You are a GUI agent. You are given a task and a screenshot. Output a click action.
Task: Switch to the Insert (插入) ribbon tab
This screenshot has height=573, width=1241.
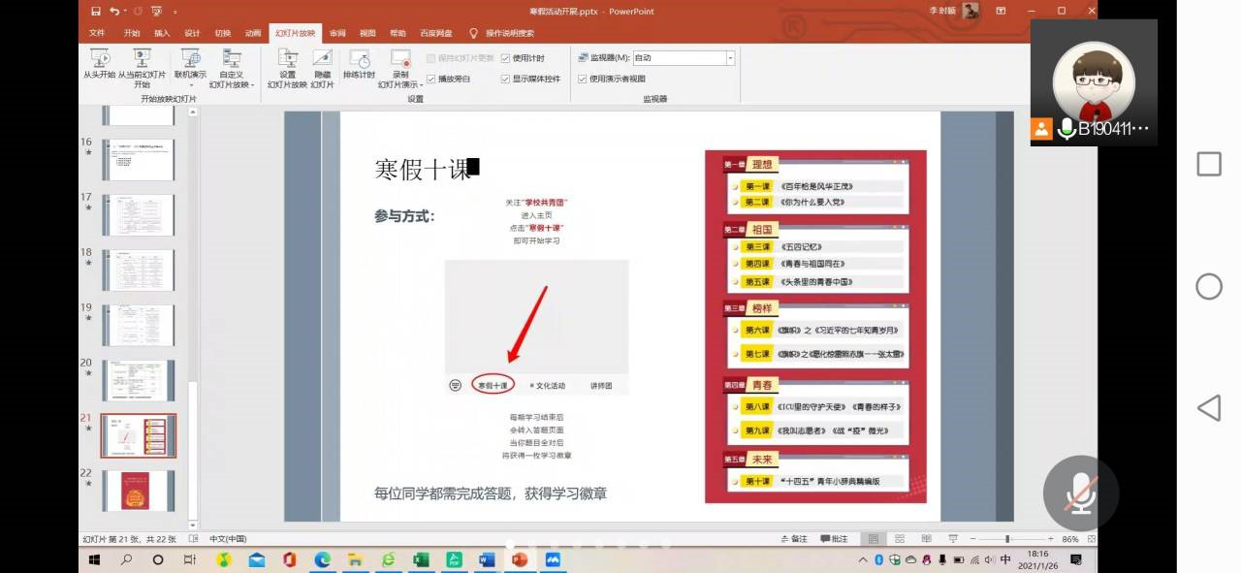pos(162,32)
